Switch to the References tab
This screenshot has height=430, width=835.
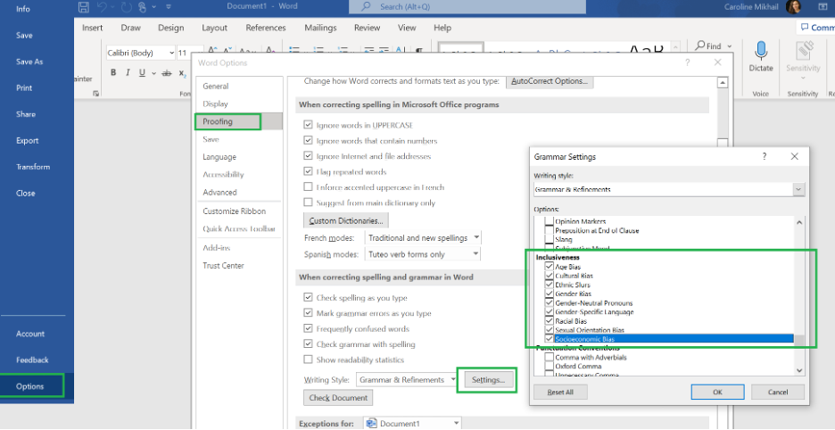click(266, 28)
